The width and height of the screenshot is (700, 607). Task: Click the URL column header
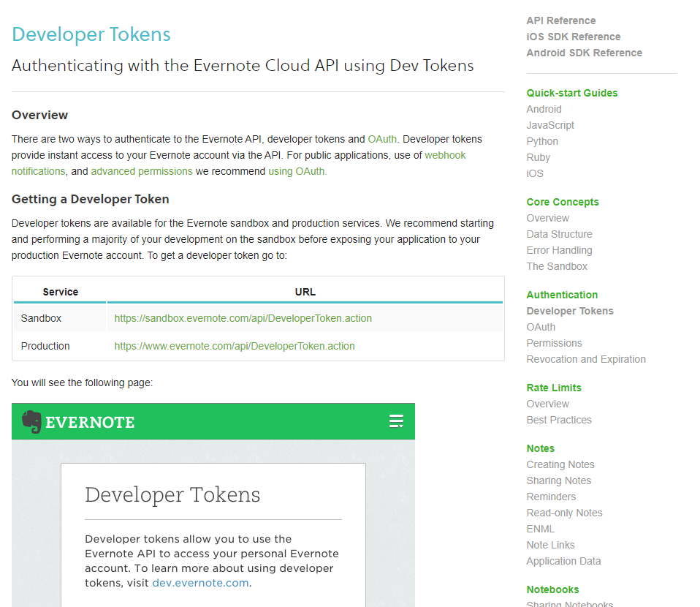click(x=305, y=292)
